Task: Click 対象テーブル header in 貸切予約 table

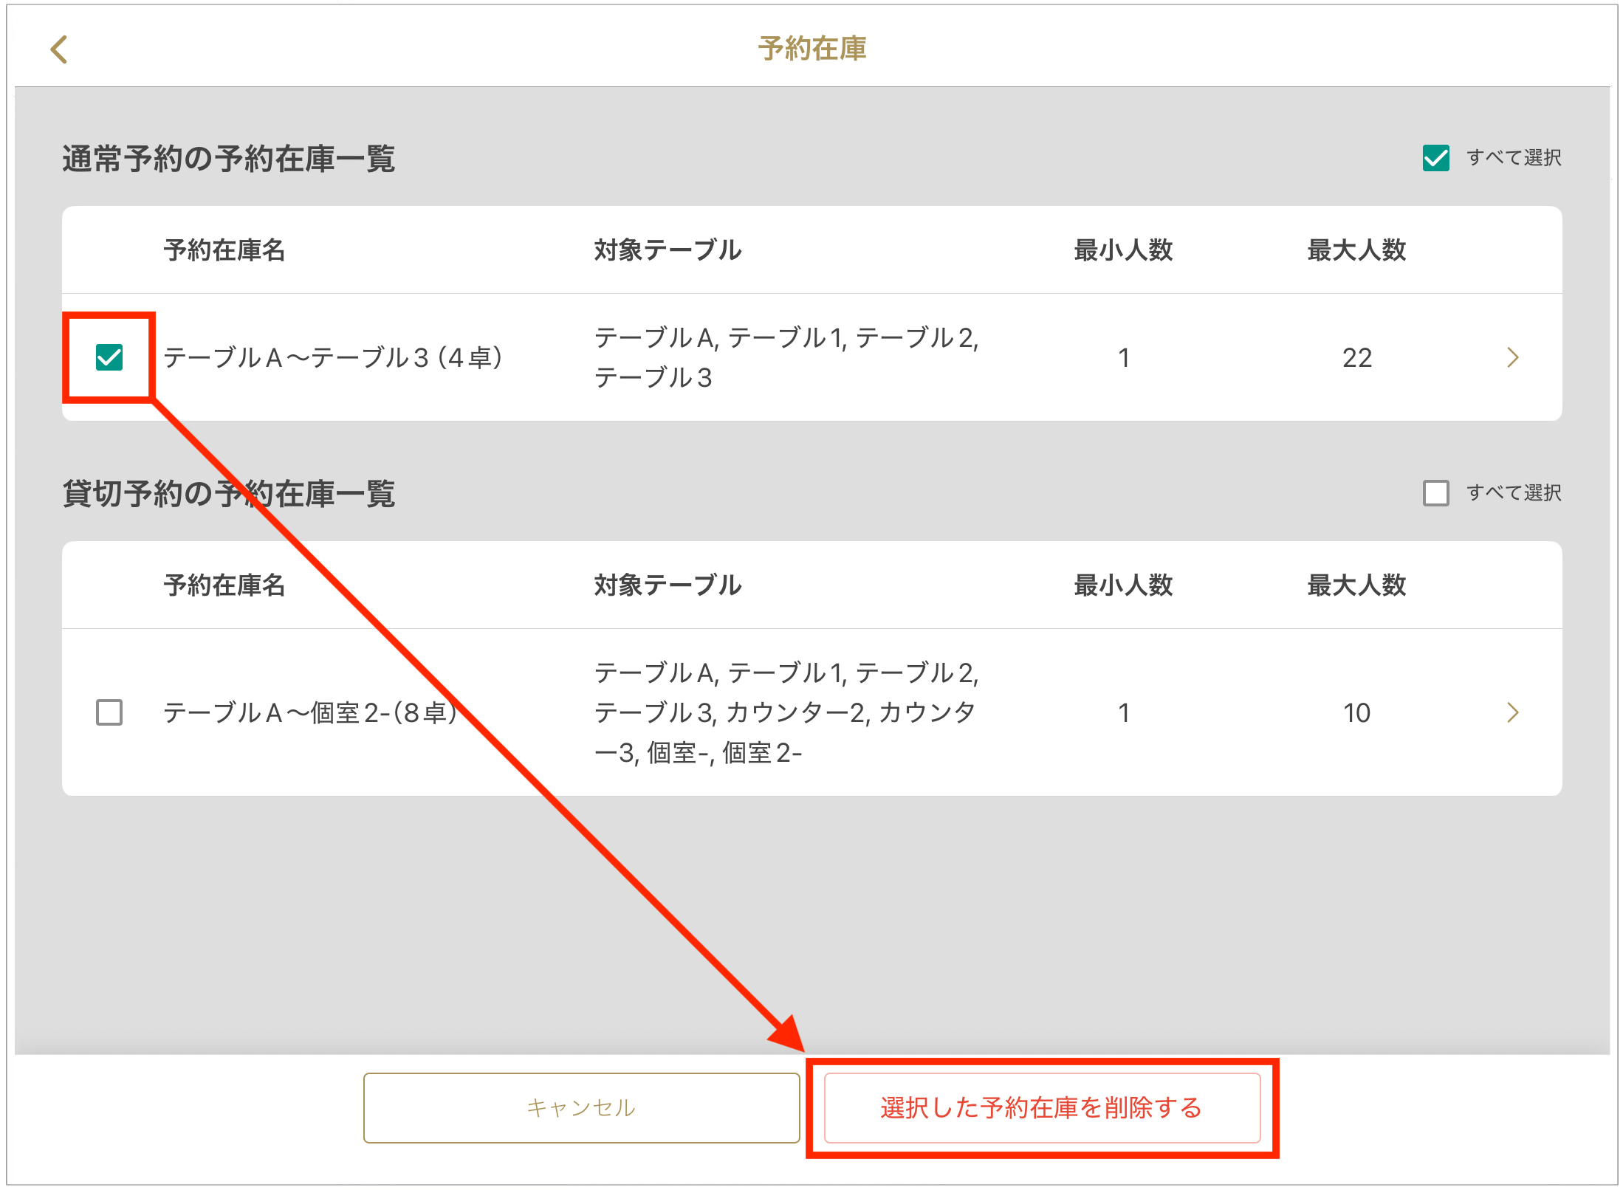Action: pyautogui.click(x=668, y=585)
